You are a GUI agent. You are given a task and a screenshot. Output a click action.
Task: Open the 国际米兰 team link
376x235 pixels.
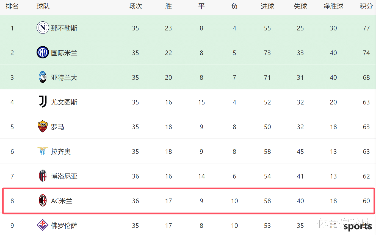coord(64,53)
